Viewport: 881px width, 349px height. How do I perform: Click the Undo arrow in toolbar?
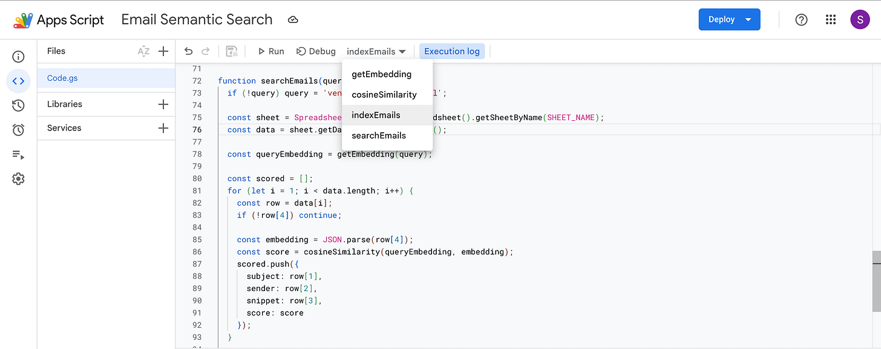tap(188, 51)
